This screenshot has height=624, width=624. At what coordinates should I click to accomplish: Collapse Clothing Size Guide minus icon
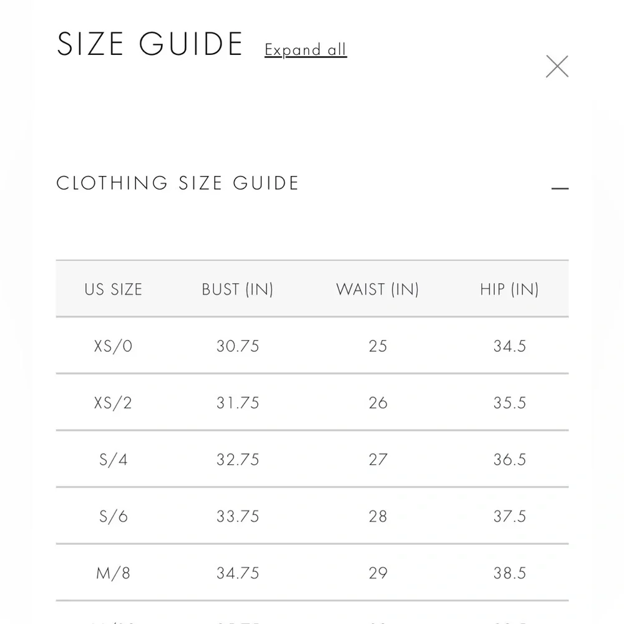560,188
